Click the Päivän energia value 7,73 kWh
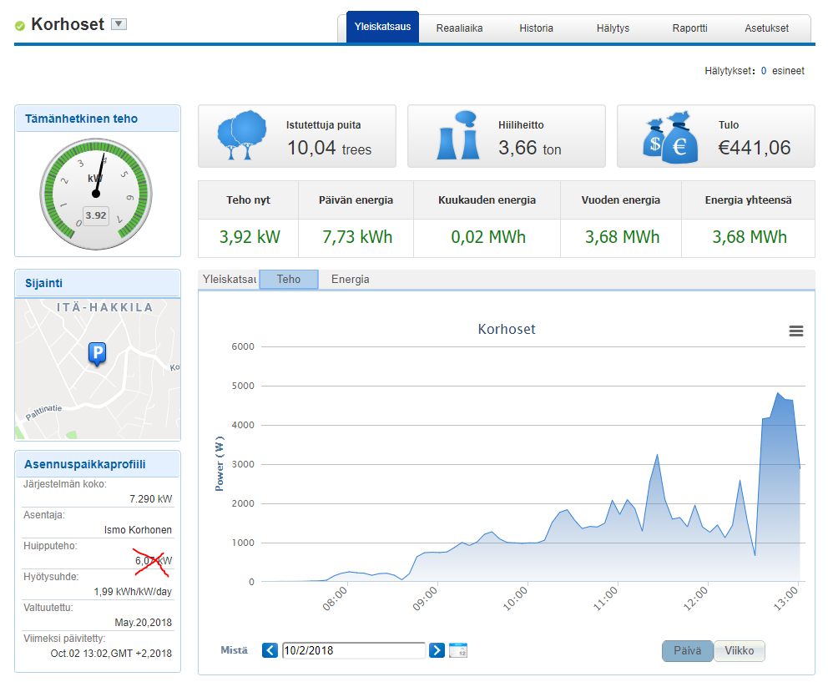This screenshot has height=682, width=828. [x=357, y=237]
